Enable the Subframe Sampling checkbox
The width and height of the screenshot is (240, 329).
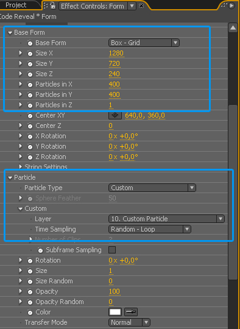[x=112, y=250]
